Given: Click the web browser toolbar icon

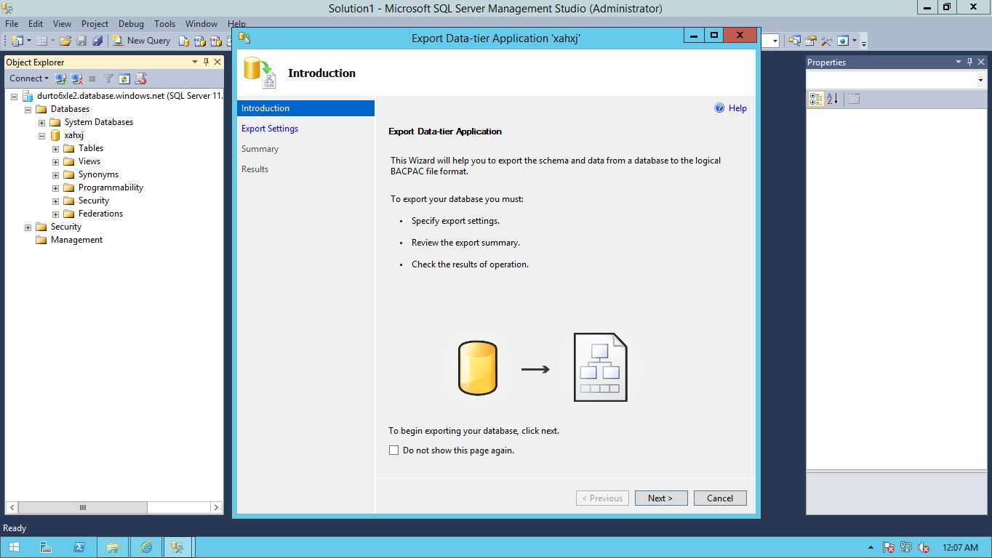Looking at the screenshot, I should click(x=844, y=41).
